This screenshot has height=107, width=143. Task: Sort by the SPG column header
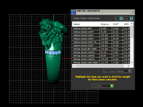(126, 24)
